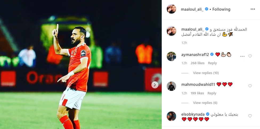The height and width of the screenshot is (129, 260).
Task: Click Following to manage follow status
Action: point(221,9)
